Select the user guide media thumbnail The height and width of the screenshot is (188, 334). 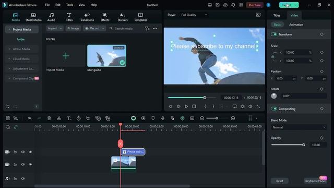pyautogui.click(x=106, y=56)
